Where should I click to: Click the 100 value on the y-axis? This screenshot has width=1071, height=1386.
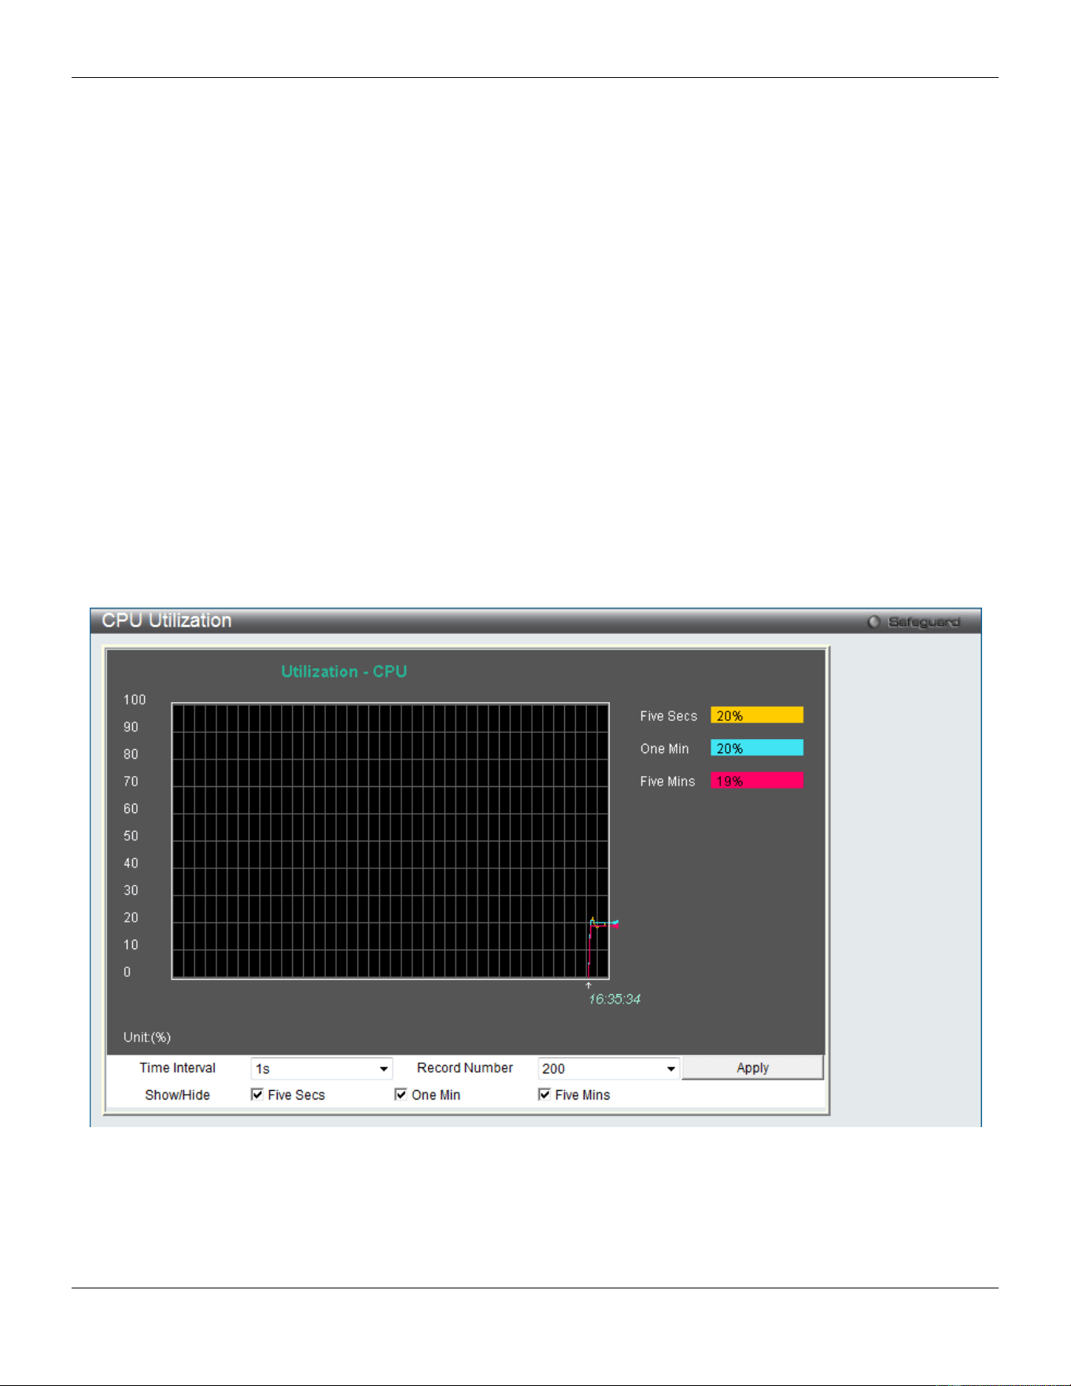tap(135, 700)
